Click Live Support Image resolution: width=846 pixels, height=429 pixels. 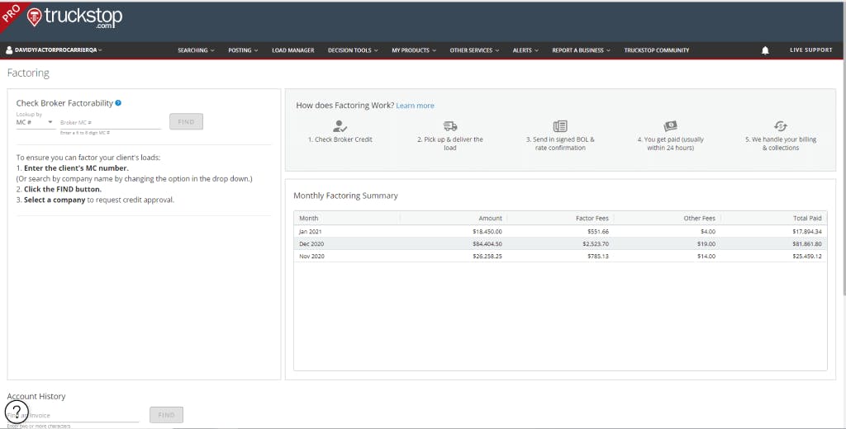810,50
